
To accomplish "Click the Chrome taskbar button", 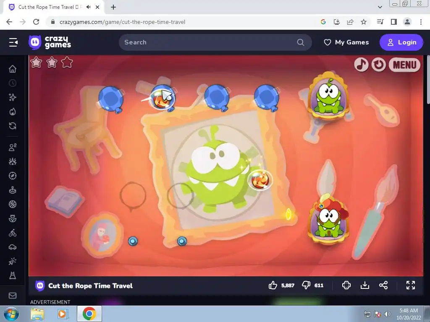I will [x=89, y=314].
